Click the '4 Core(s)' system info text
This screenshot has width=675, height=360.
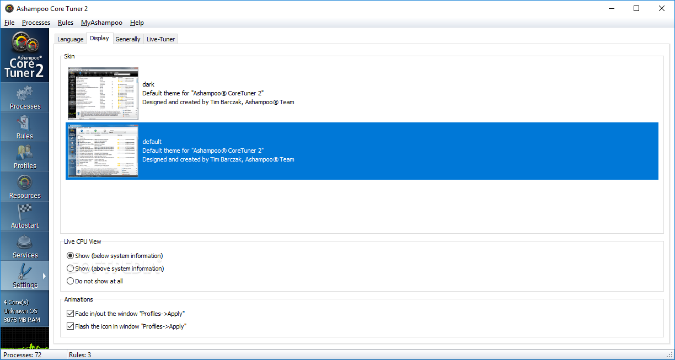pyautogui.click(x=16, y=302)
